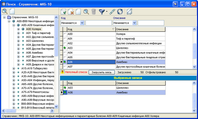198x119 pixels.
Task: Click the tree's scroll right arrow
Action: pos(52,111)
